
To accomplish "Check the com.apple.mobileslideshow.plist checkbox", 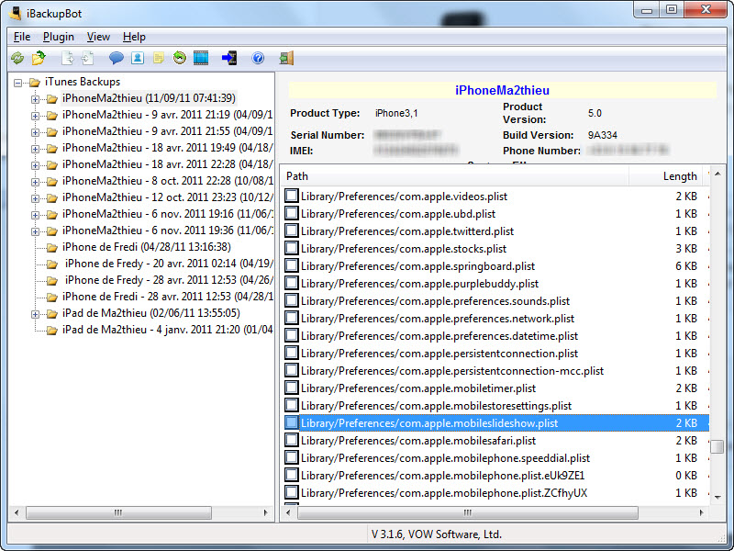I will 292,422.
